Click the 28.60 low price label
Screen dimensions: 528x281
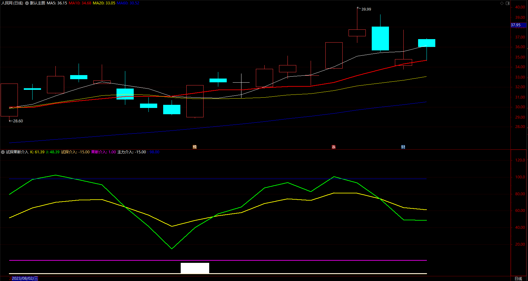point(18,121)
